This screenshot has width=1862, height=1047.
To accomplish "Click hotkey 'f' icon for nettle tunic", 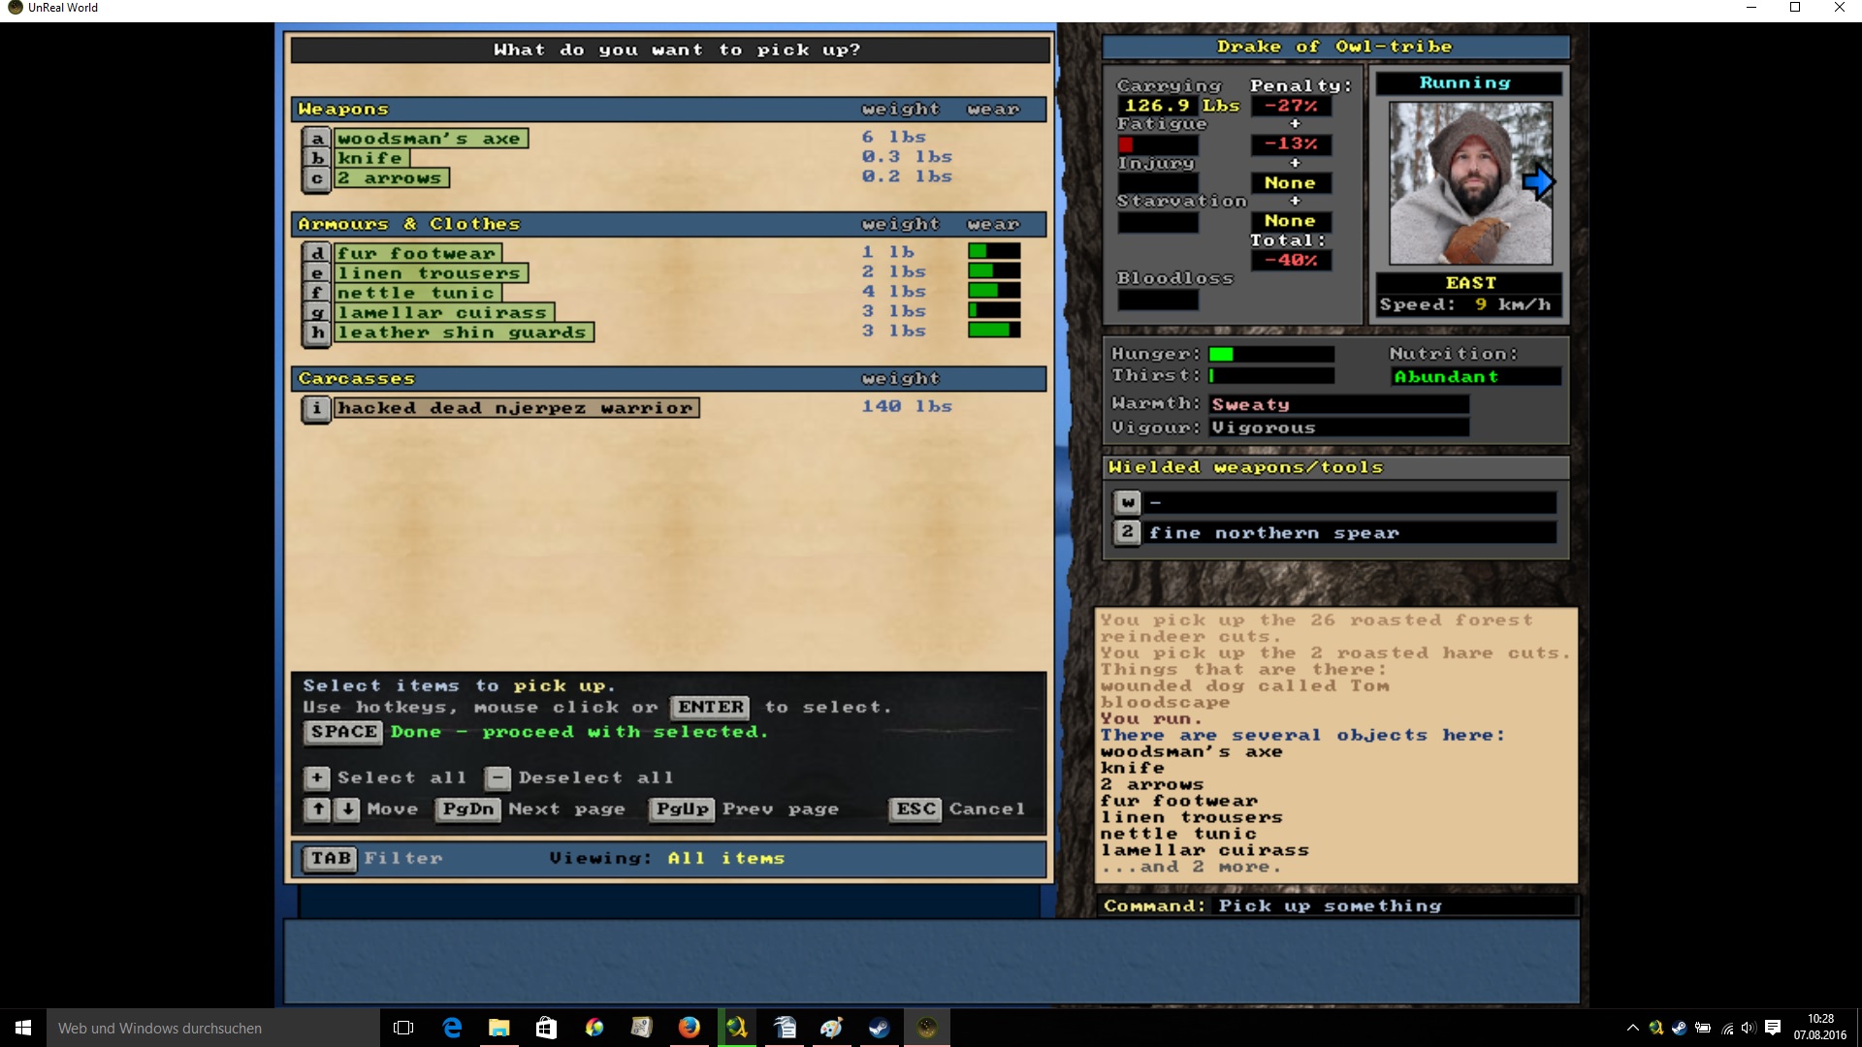I will [x=317, y=293].
